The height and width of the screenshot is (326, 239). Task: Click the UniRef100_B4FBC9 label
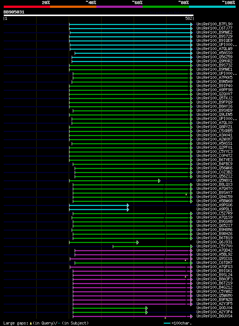point(214,164)
